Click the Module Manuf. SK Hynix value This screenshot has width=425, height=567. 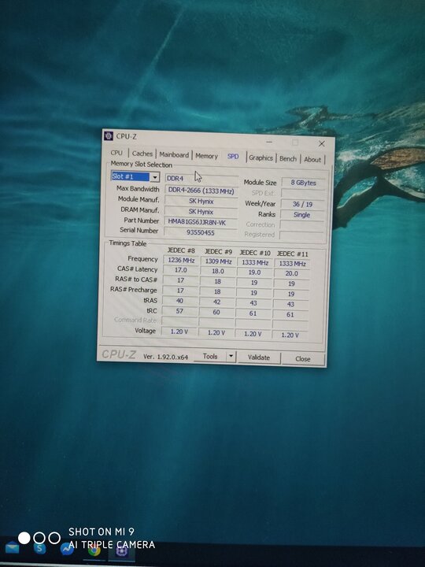coord(201,201)
